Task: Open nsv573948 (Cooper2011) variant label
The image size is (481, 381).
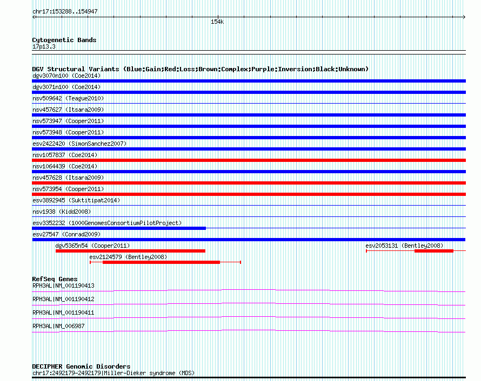Action: pyautogui.click(x=68, y=132)
